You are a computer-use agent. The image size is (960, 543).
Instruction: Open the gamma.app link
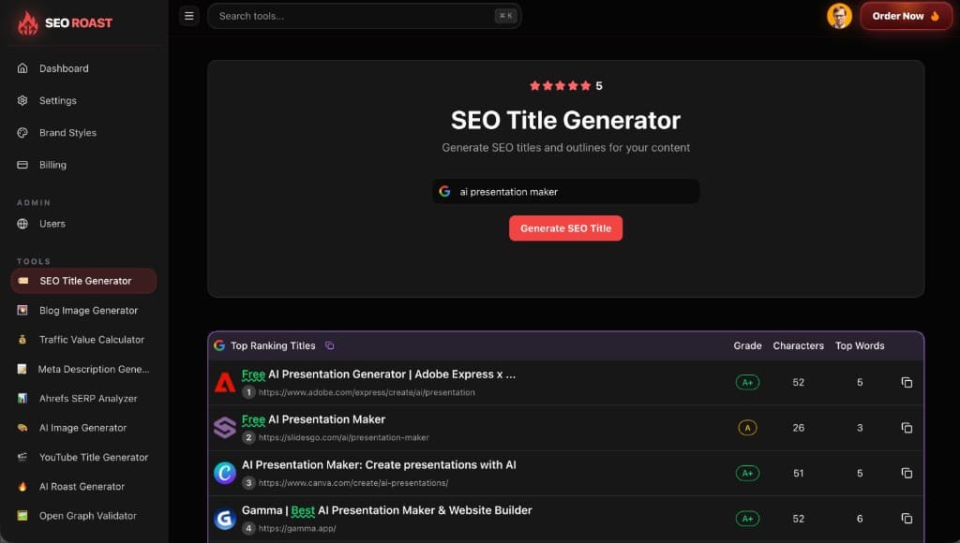297,528
